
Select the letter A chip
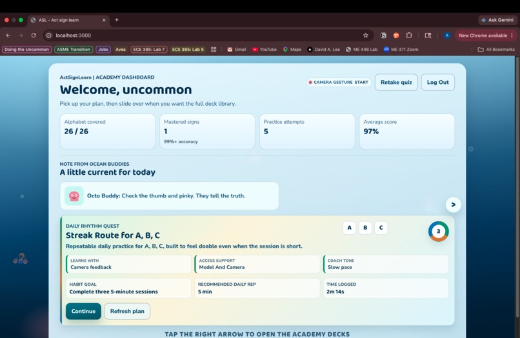coord(349,228)
